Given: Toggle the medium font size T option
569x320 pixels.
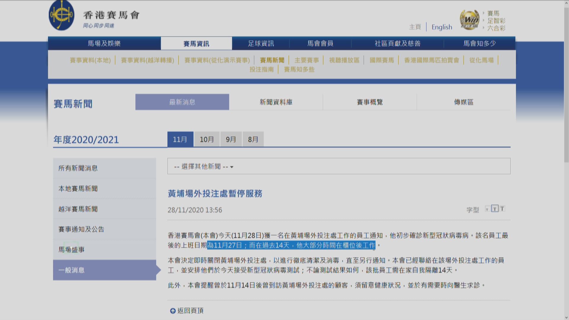Looking at the screenshot, I should coord(495,209).
